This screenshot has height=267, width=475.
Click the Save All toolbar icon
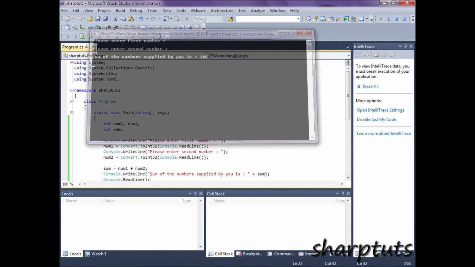[105, 19]
